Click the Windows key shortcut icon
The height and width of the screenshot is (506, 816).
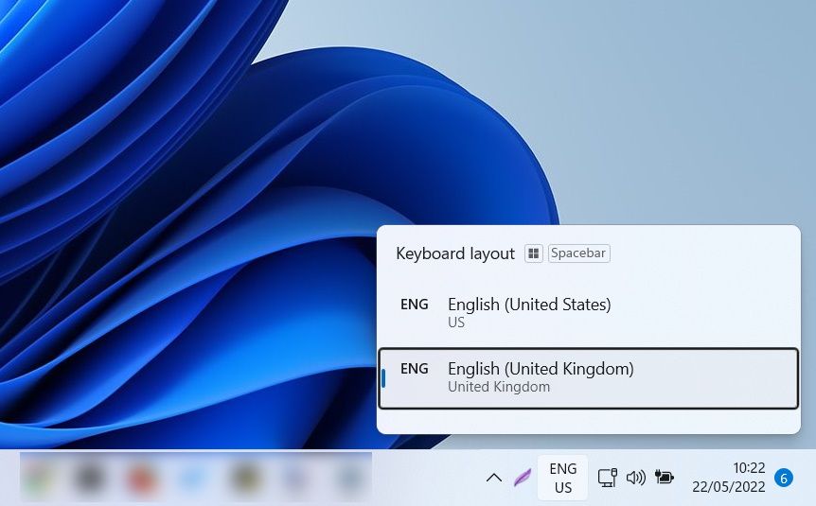coord(533,253)
